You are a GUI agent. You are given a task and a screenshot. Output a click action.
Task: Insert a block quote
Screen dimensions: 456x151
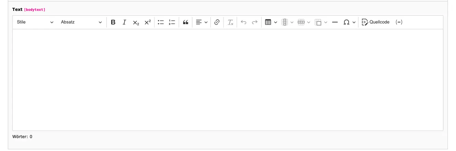coord(186,22)
